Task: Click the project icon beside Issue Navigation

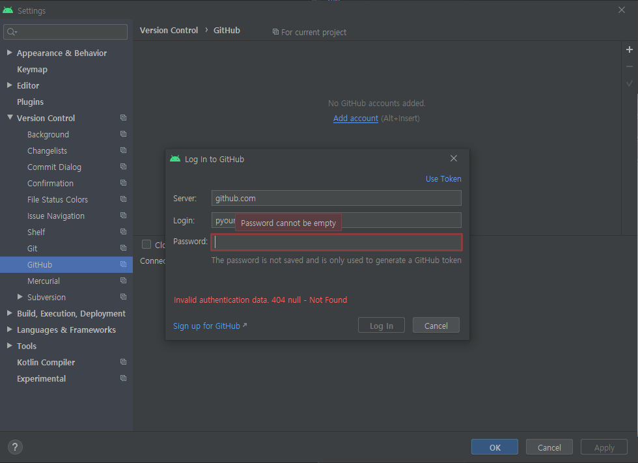Action: click(x=123, y=216)
